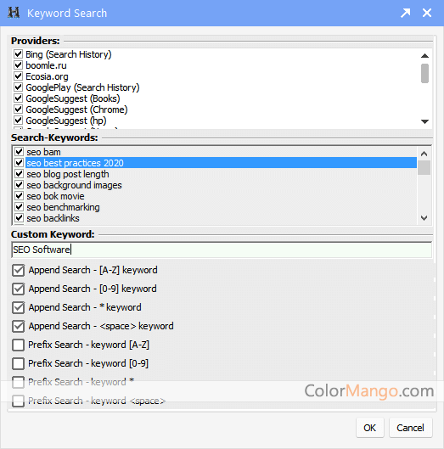Image resolution: width=444 pixels, height=449 pixels.
Task: Uncheck the Bing (Search History) provider
Action: tap(19, 54)
